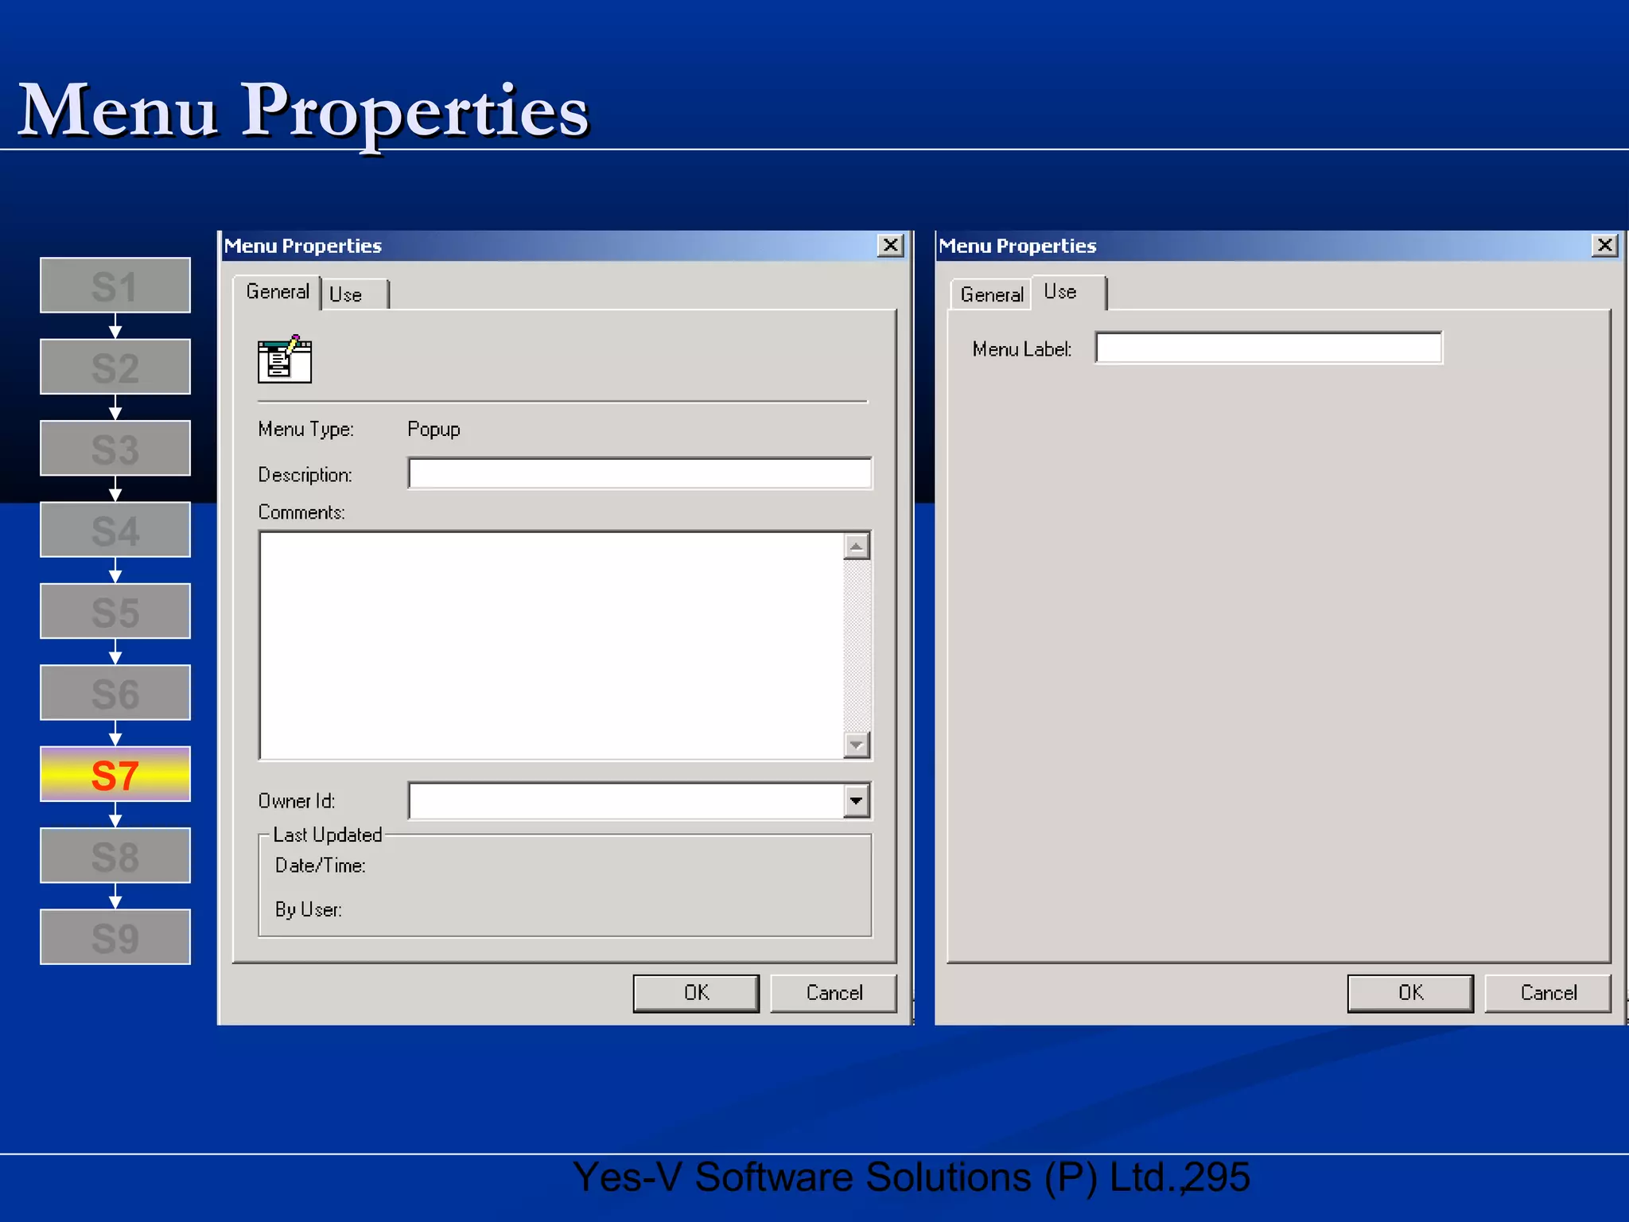Viewport: 1629px width, 1222px height.
Task: Click the menu properties icon in General tab
Action: click(x=284, y=359)
